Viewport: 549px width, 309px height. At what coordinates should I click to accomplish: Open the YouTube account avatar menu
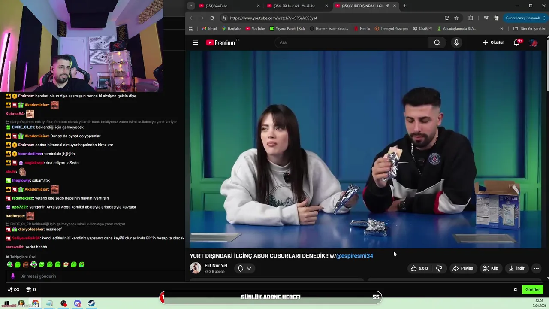pos(533,42)
